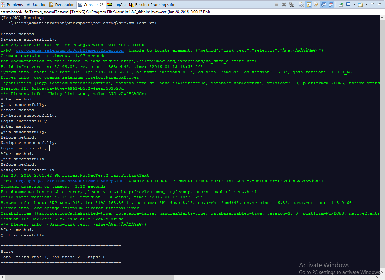
Task: Click 'Command duration or timeout: 1.10 seconds'
Action: (x=53, y=186)
